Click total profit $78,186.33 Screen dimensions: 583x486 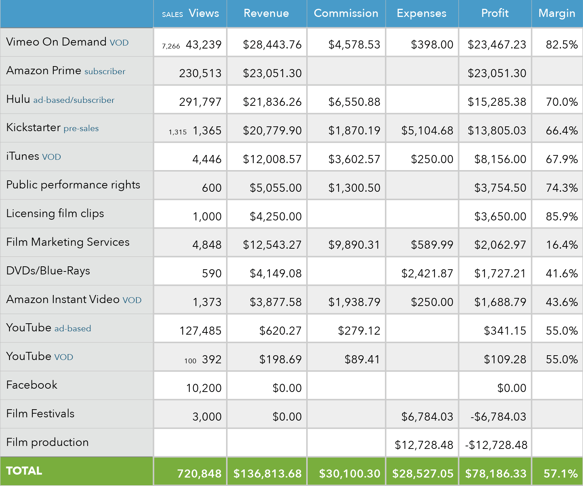[495, 472]
